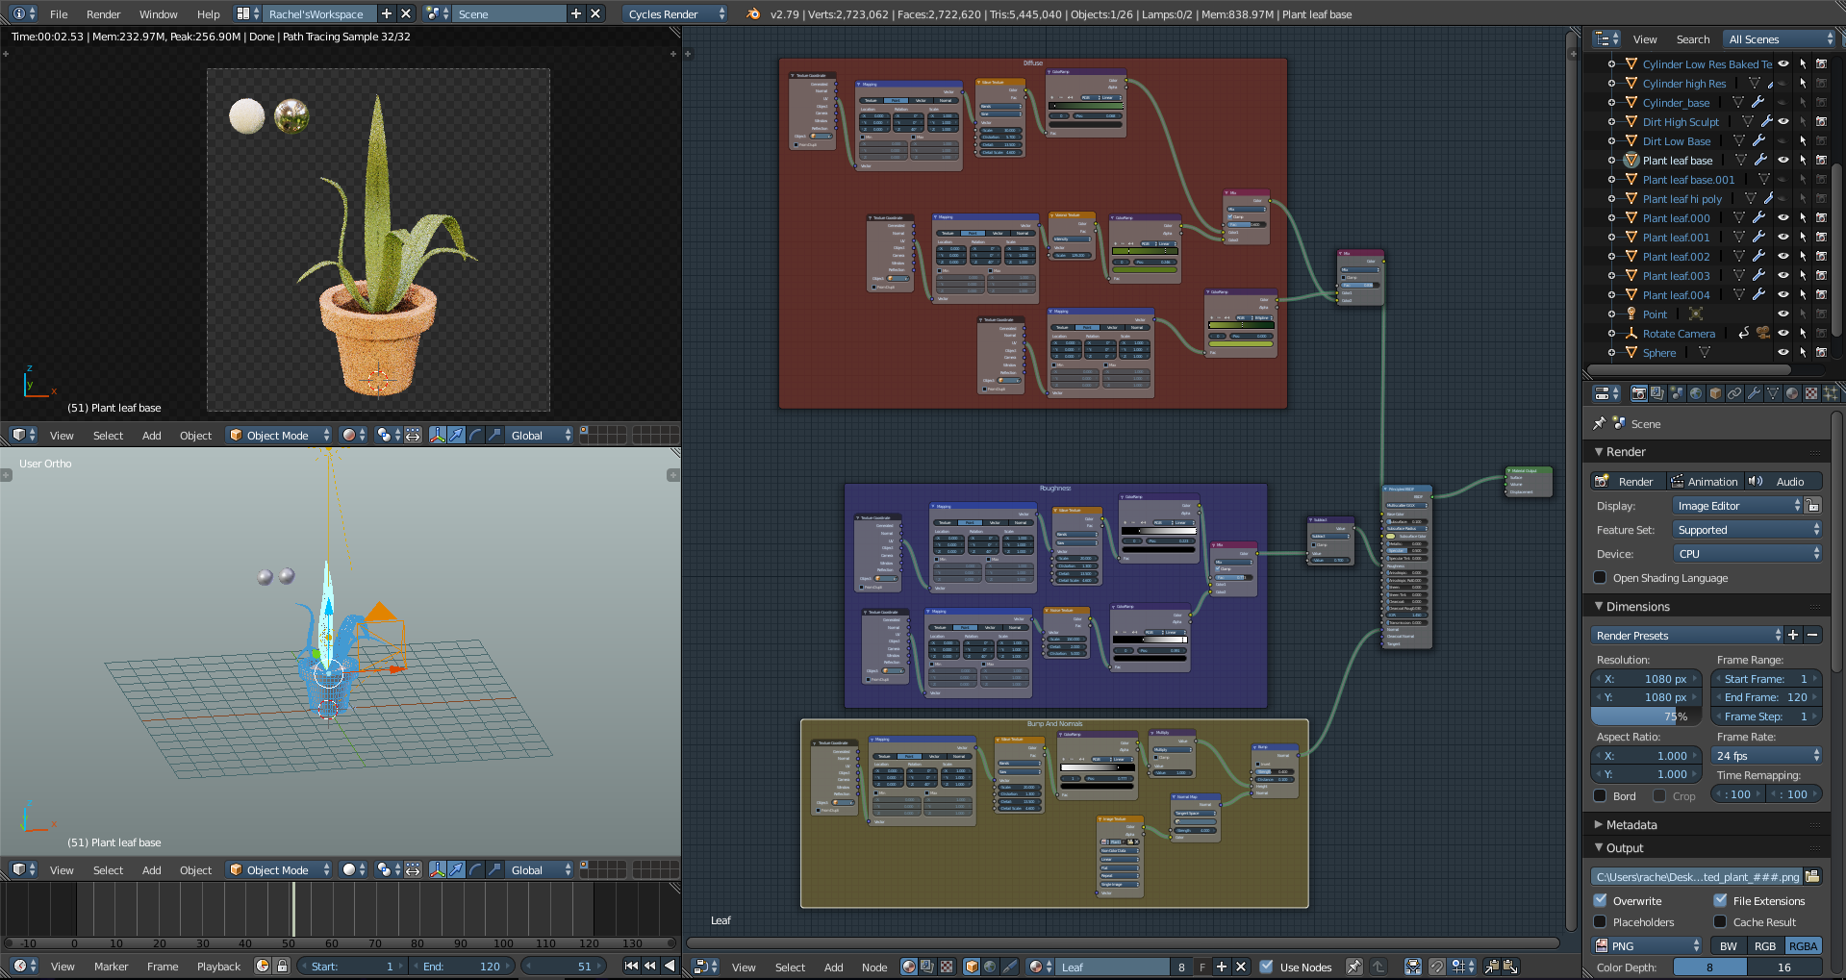This screenshot has width=1846, height=980.
Task: Click the 75% resolution percentage slider
Action: [x=1645, y=716]
